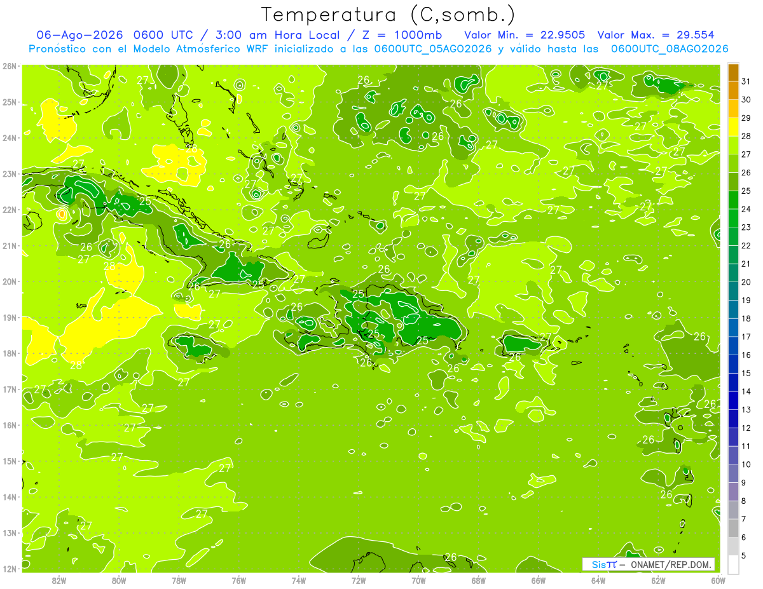Pick the dark blue swatch between 13 and 14
The width and height of the screenshot is (763, 589).
[x=733, y=400]
